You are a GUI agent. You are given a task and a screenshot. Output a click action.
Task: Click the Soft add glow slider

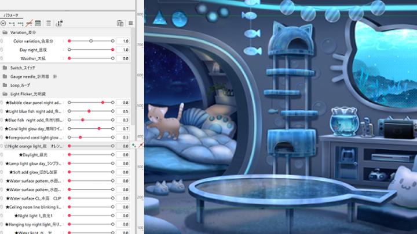point(91,172)
